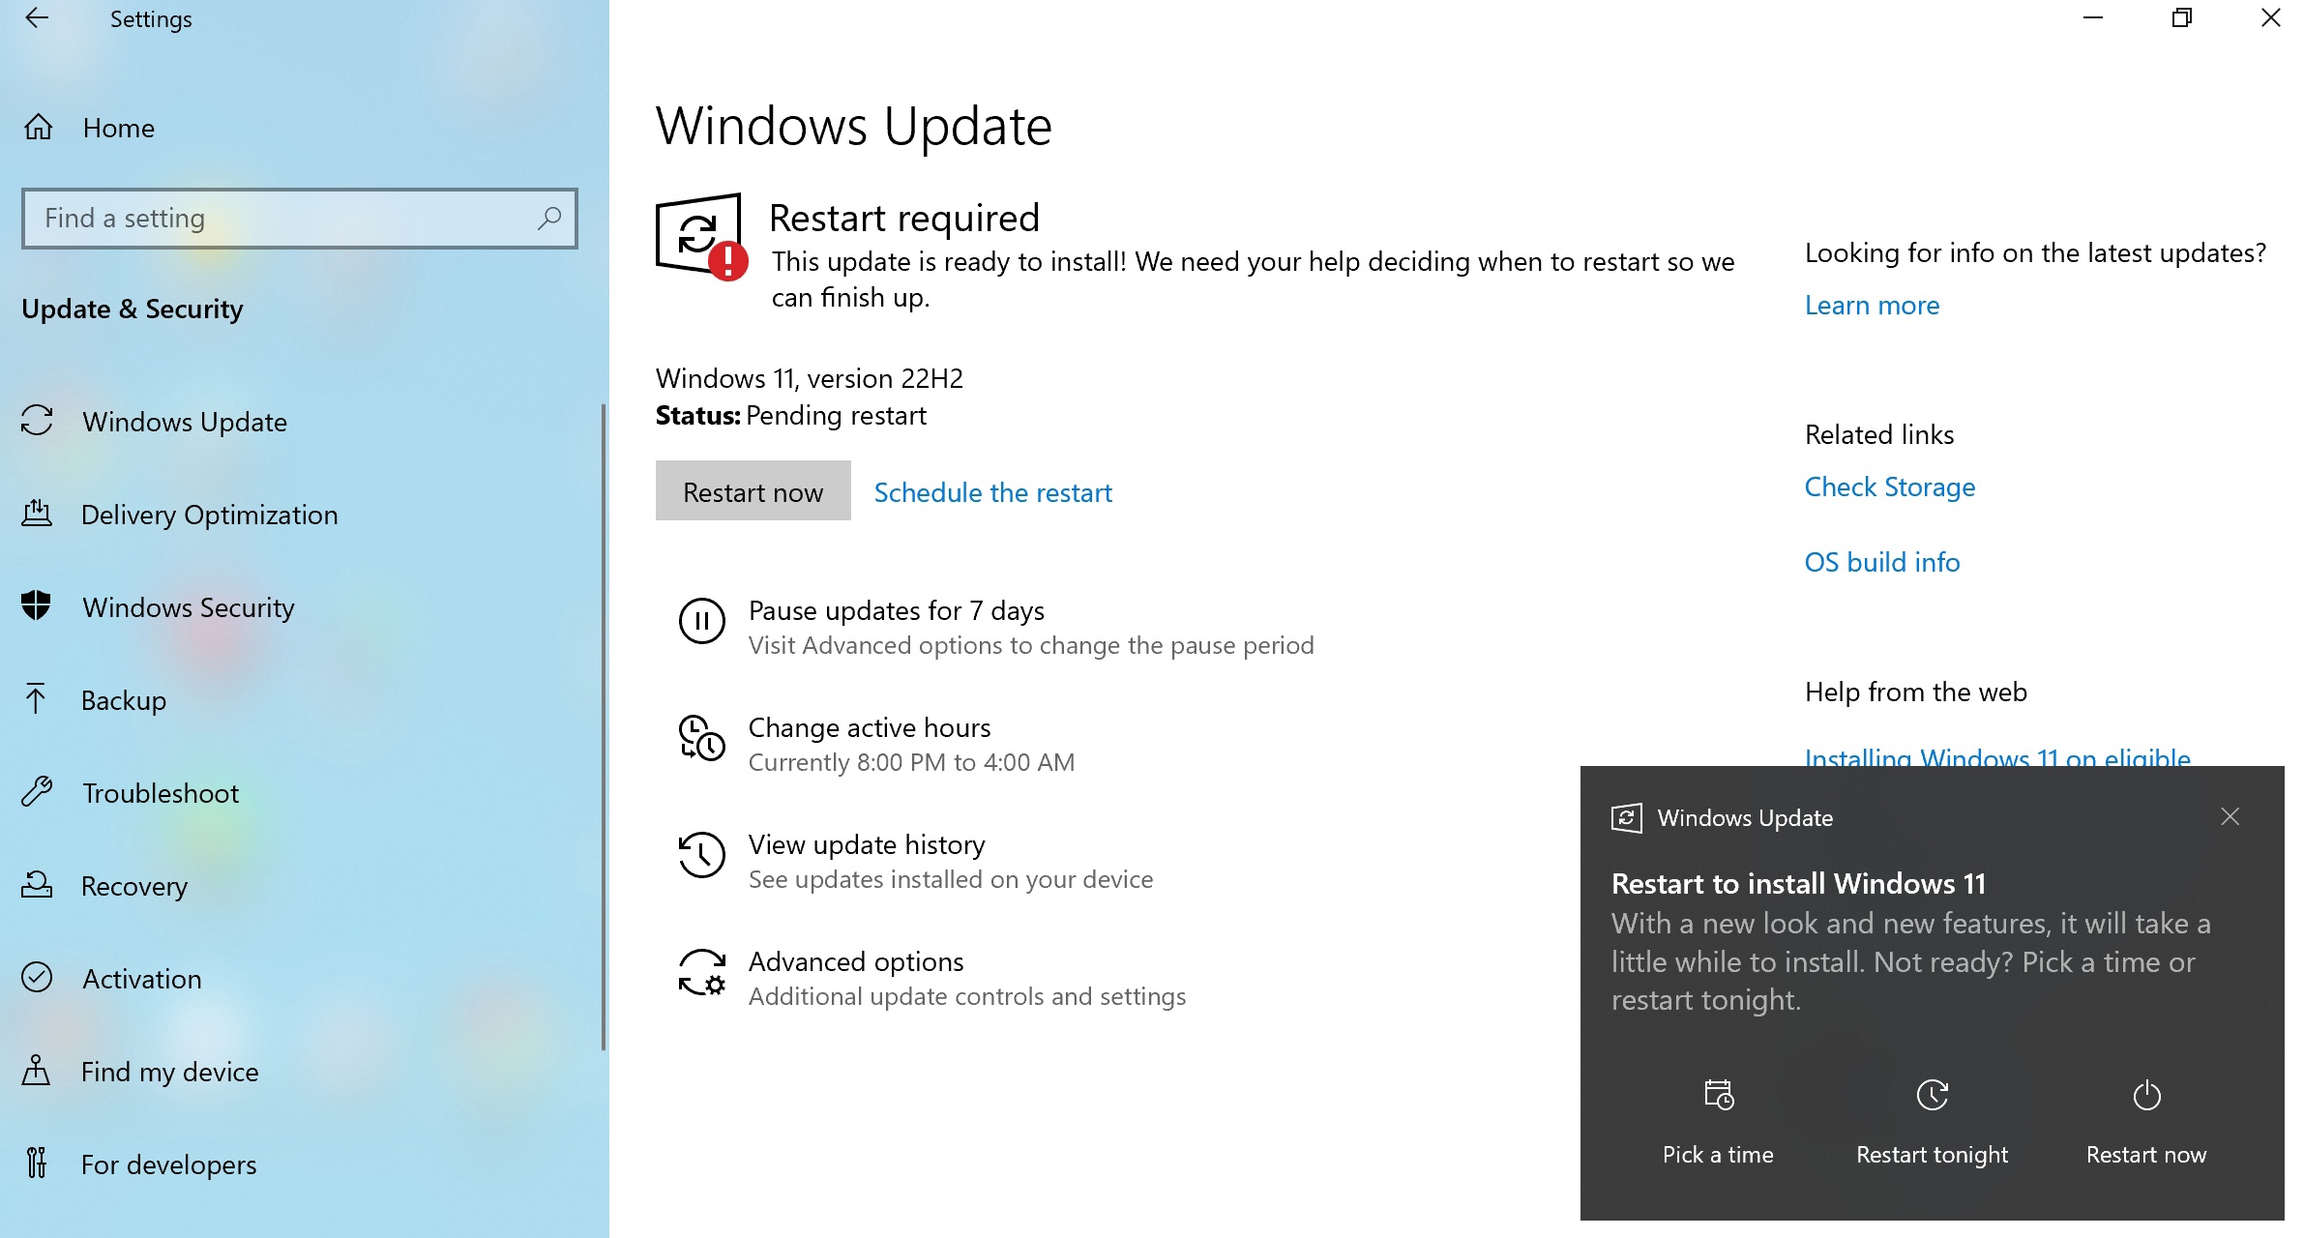The image size is (2304, 1238).
Task: Click Pick a time calendar icon
Action: coord(1718,1095)
